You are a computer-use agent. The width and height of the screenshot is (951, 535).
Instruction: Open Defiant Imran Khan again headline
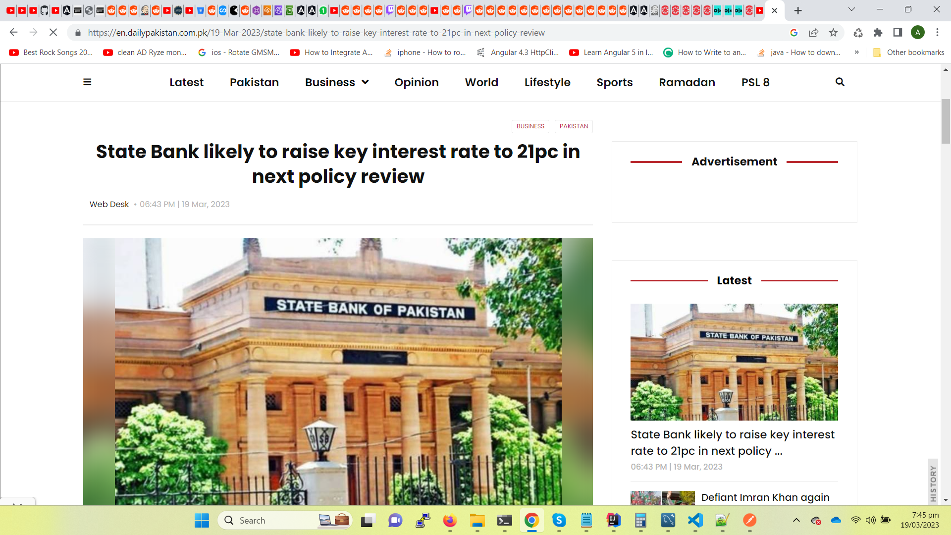[765, 497]
